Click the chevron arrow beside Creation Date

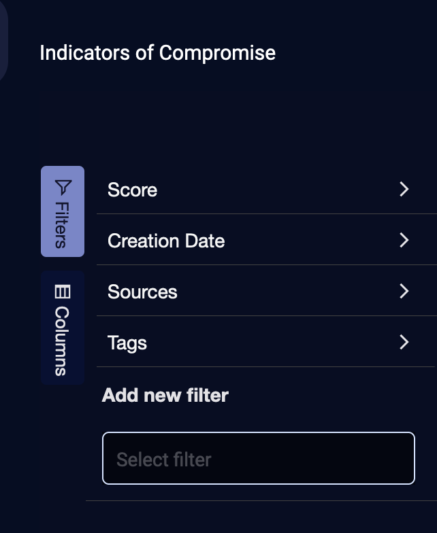(404, 240)
